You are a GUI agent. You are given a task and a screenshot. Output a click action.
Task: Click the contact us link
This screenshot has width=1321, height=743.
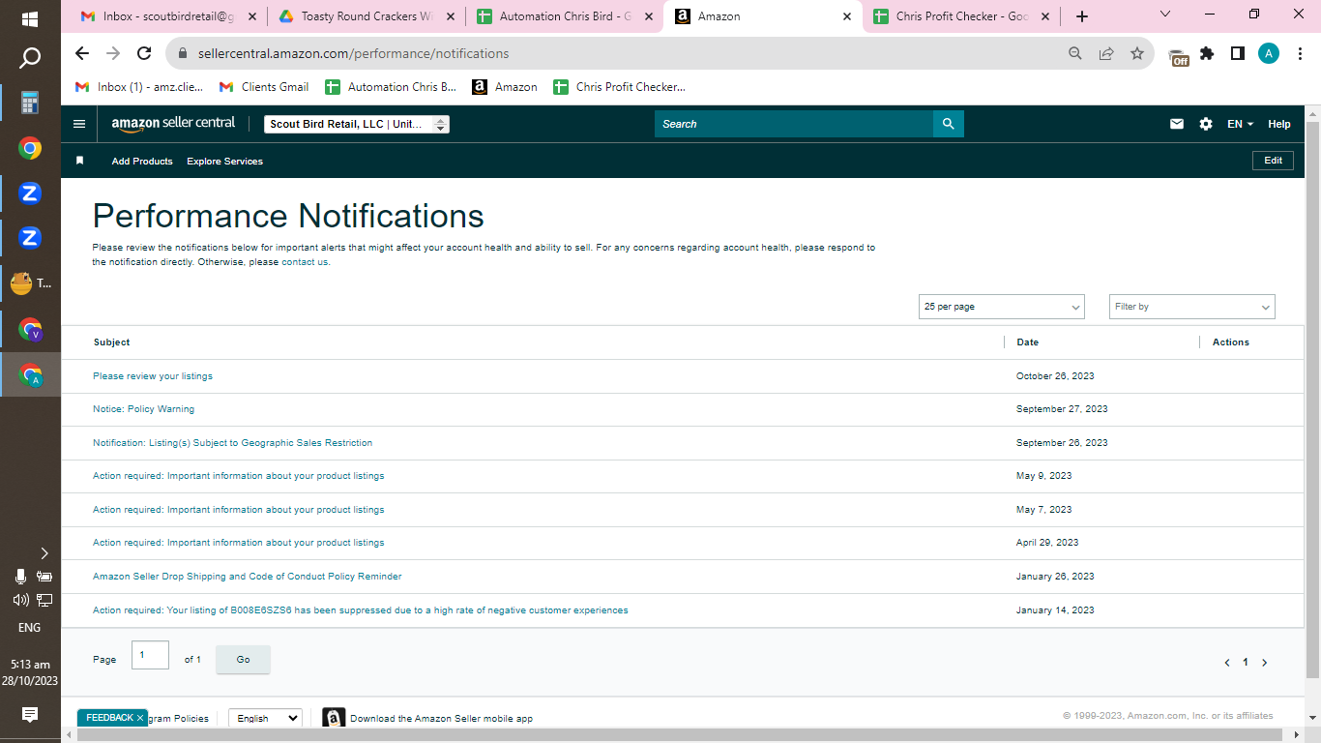pos(305,262)
